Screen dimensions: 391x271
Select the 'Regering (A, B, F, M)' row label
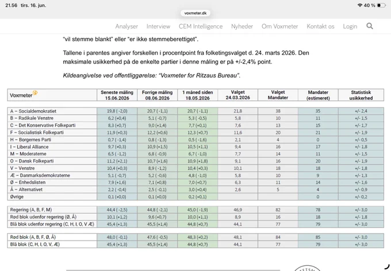(x=31, y=210)
